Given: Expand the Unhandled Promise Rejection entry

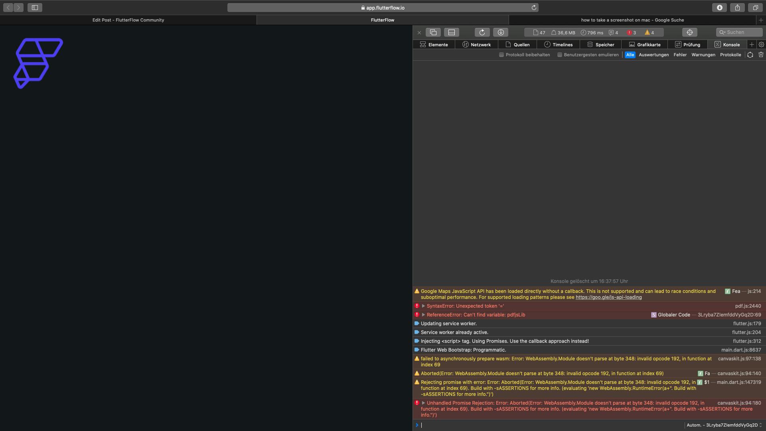Looking at the screenshot, I should point(423,403).
